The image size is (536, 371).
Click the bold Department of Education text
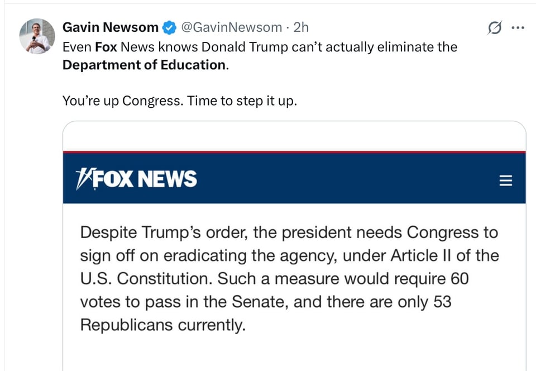pyautogui.click(x=145, y=65)
